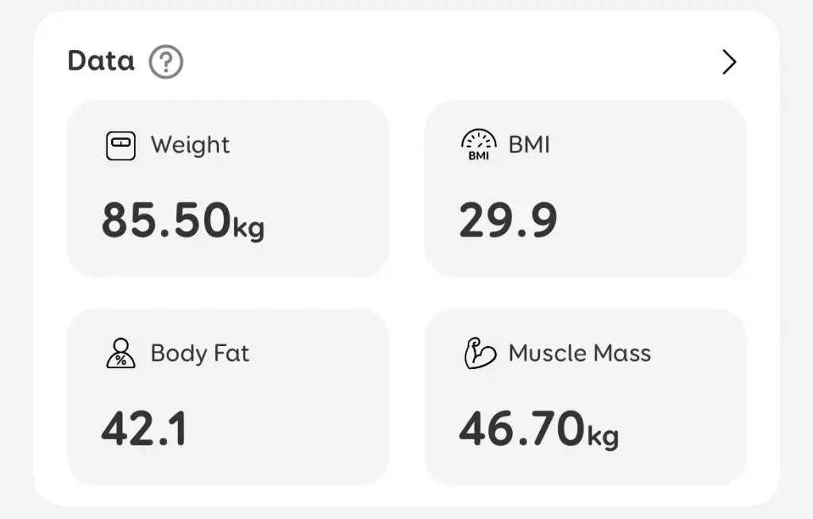
Task: Click the 46.70 muscle mass value
Action: coord(522,429)
